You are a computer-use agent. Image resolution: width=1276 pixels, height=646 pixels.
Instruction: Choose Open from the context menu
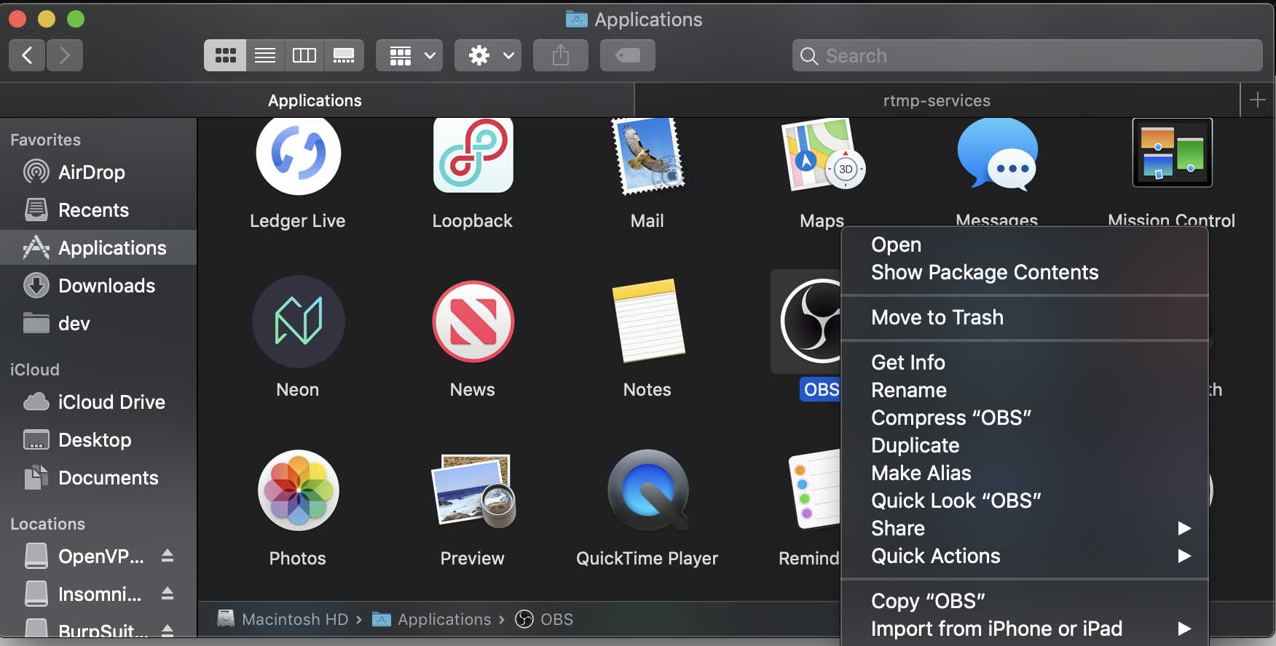pos(1025,245)
